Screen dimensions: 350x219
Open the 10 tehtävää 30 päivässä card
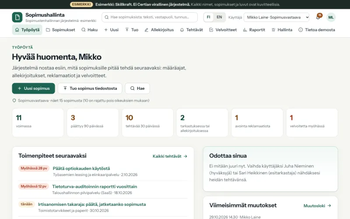click(x=147, y=123)
